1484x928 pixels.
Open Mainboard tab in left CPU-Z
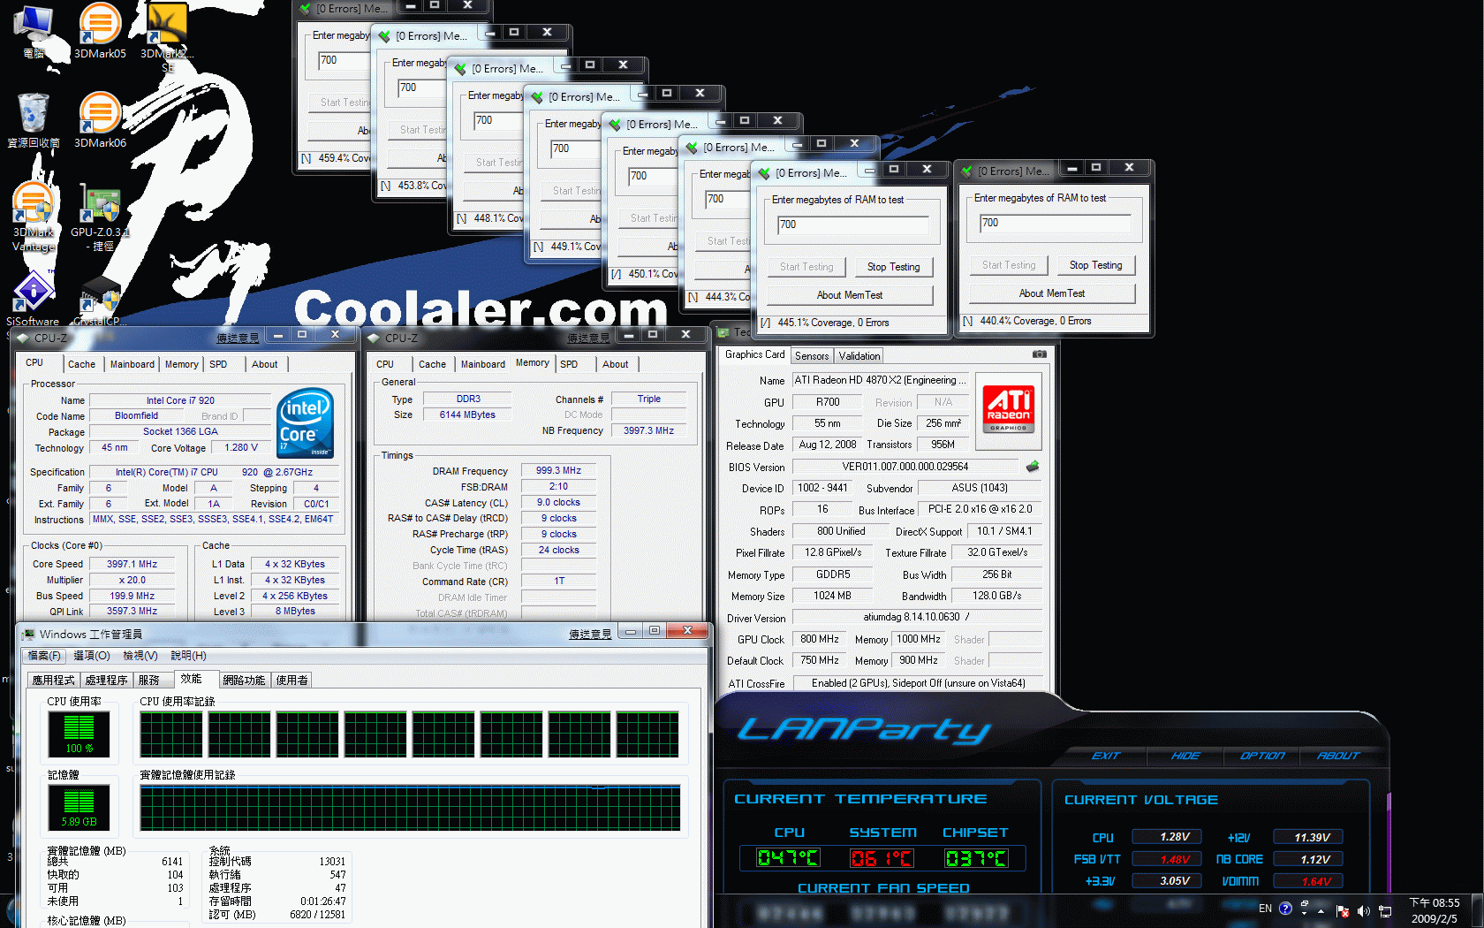click(x=132, y=364)
